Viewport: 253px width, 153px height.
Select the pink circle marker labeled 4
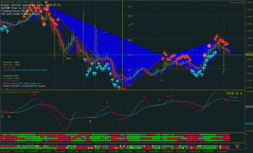47,10
